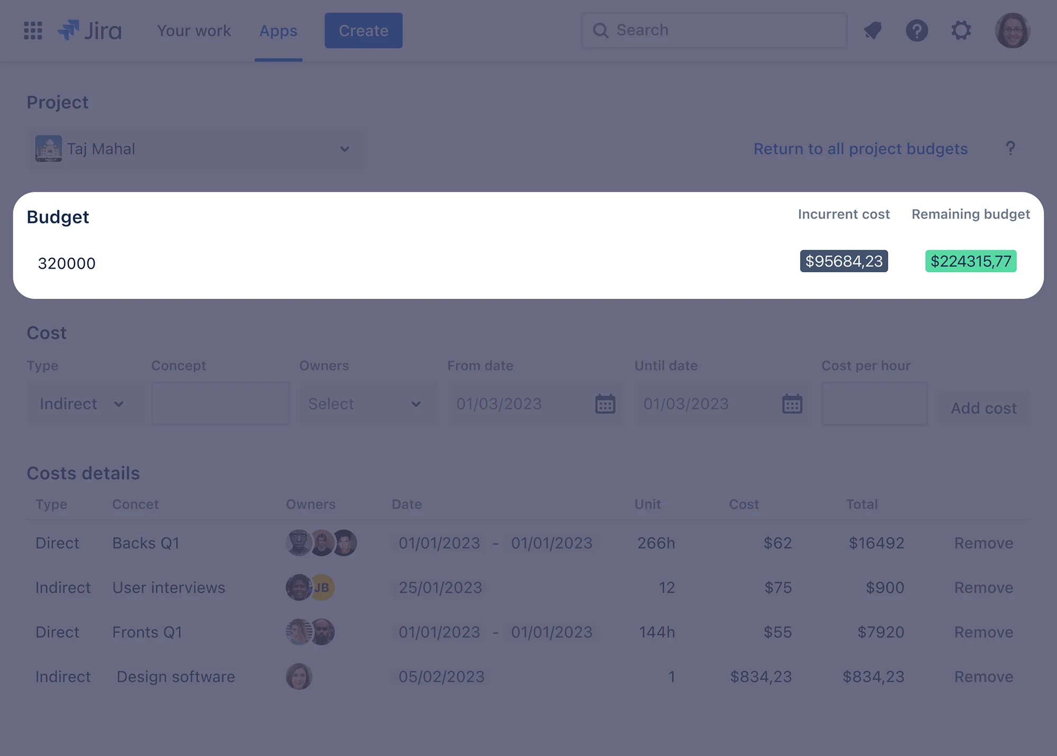Click the owner avatar on Design software row
The width and height of the screenshot is (1057, 756).
point(299,676)
